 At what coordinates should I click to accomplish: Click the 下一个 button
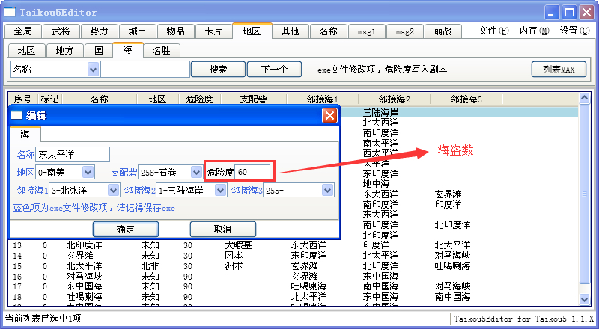[274, 70]
